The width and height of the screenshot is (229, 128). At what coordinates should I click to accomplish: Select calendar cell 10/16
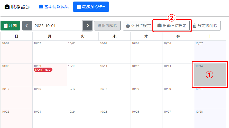click(50, 98)
